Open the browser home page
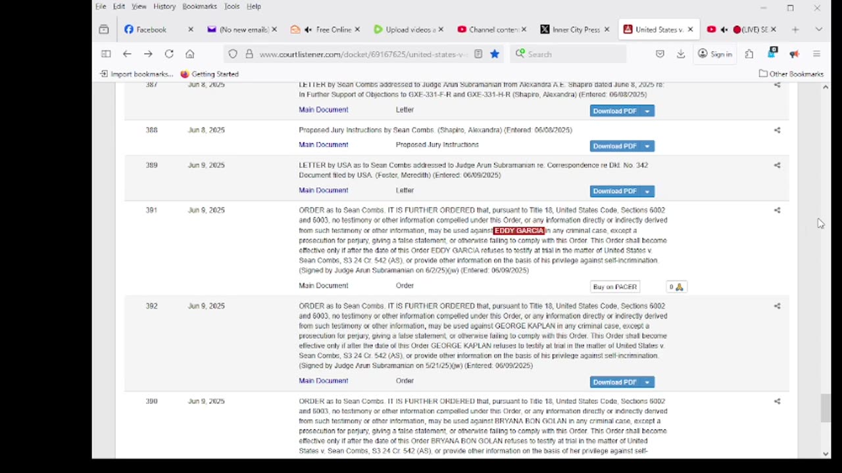 [190, 54]
